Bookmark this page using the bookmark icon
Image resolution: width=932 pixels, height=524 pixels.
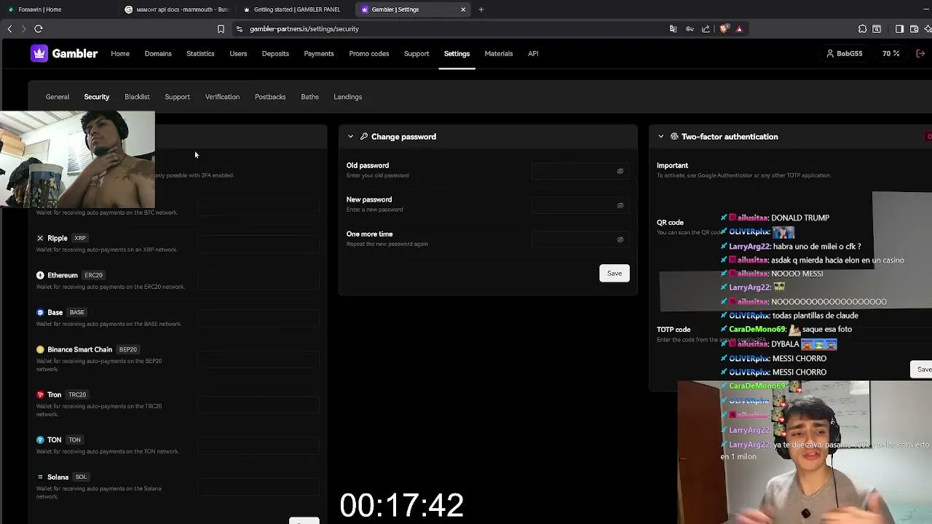(221, 29)
